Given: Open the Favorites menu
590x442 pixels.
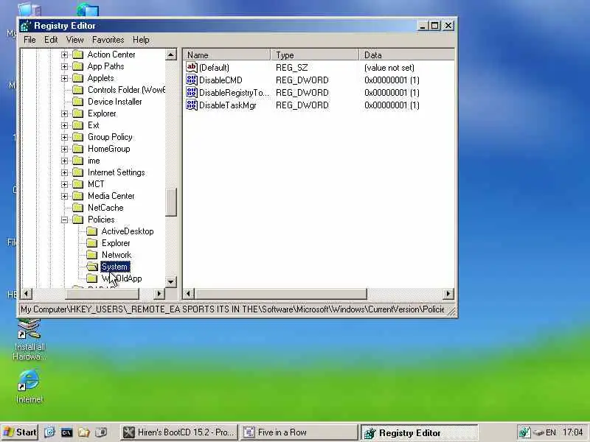Looking at the screenshot, I should pos(108,40).
